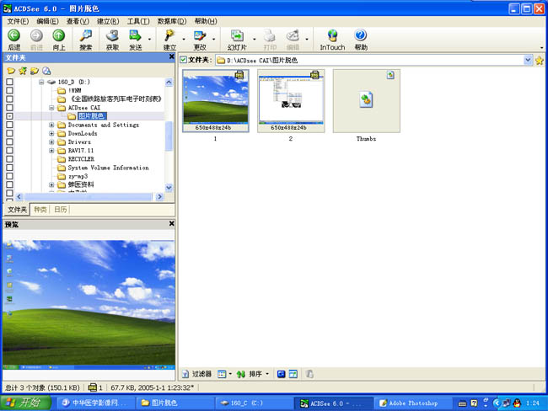
Task: Expand the Documents and Settings node
Action: click(51, 125)
